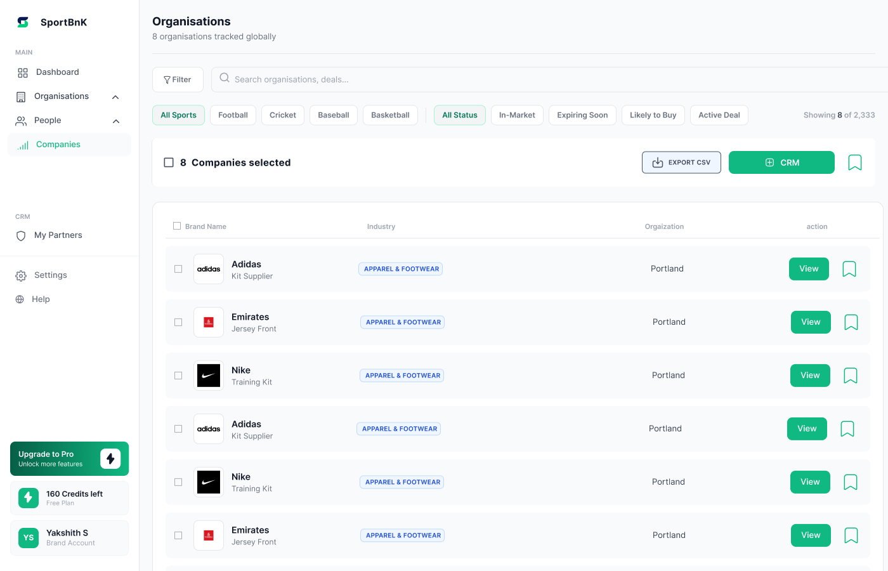Click the Help globe icon

coord(20,299)
